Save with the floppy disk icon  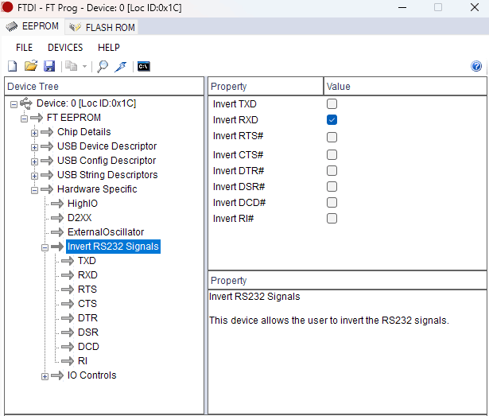(49, 66)
